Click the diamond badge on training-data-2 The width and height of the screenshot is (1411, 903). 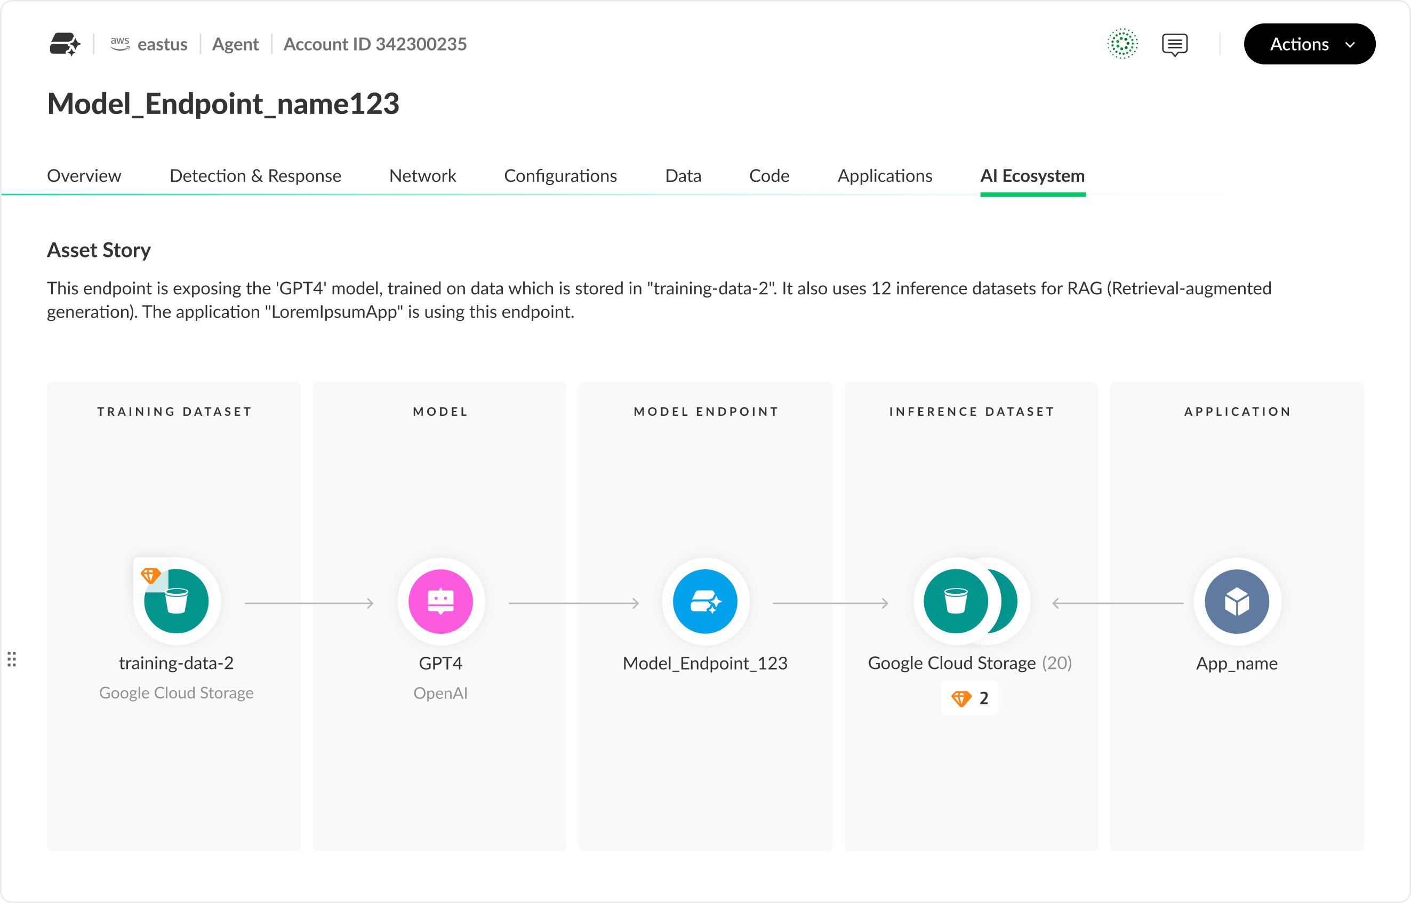[x=151, y=575]
